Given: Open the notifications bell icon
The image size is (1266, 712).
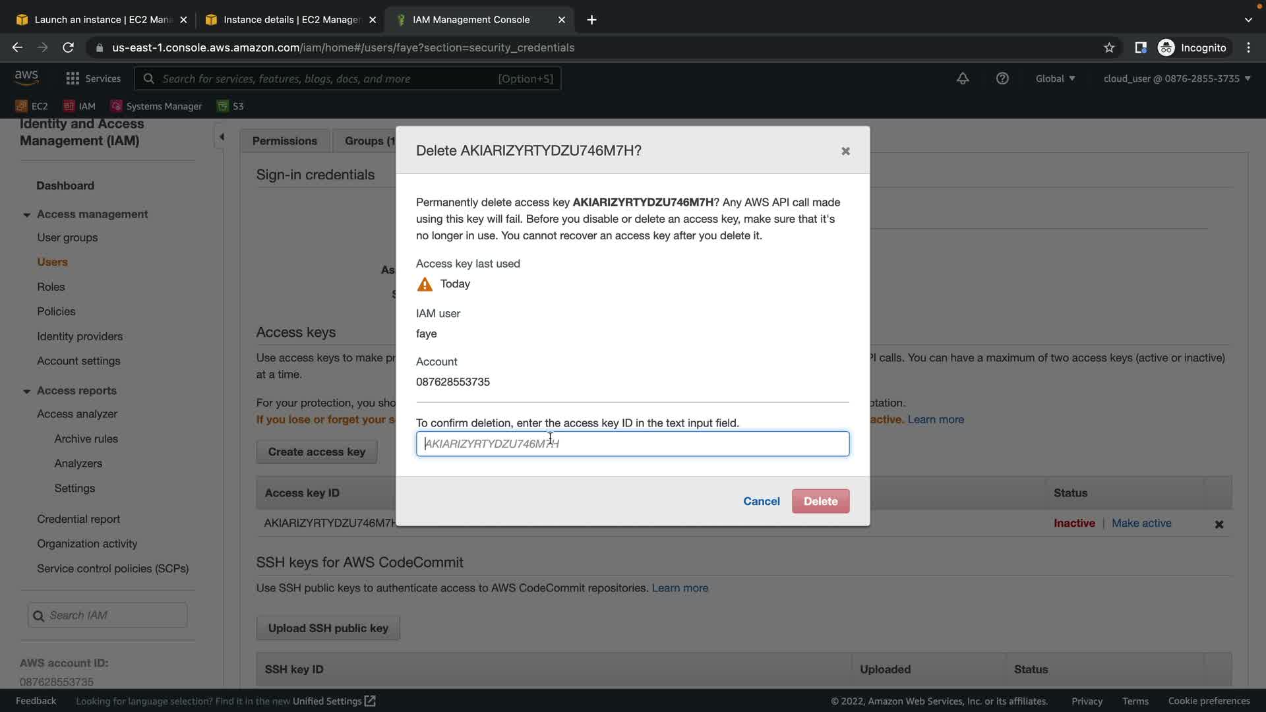Looking at the screenshot, I should [963, 78].
